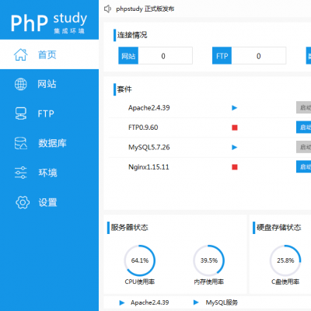
Task: Go to the FTP section
Action: pos(49,114)
